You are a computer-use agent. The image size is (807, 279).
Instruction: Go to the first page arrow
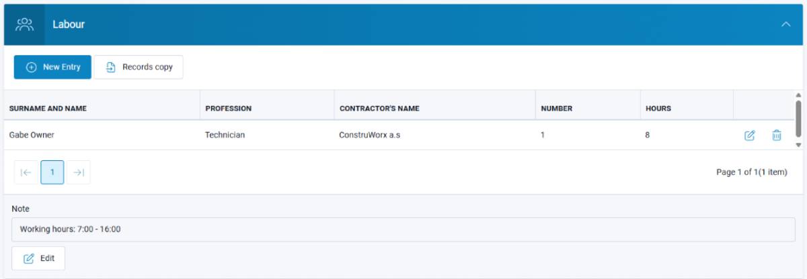[x=26, y=172]
